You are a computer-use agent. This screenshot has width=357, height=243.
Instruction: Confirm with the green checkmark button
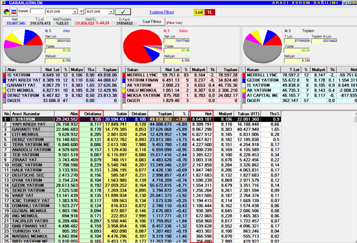(123, 12)
